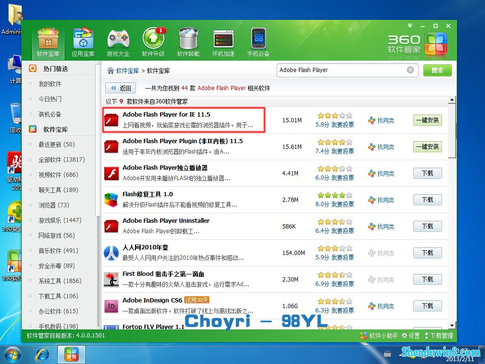Screen dimensions: 485x364
Task: Click the First Blood game icon
Action: tap(111, 280)
